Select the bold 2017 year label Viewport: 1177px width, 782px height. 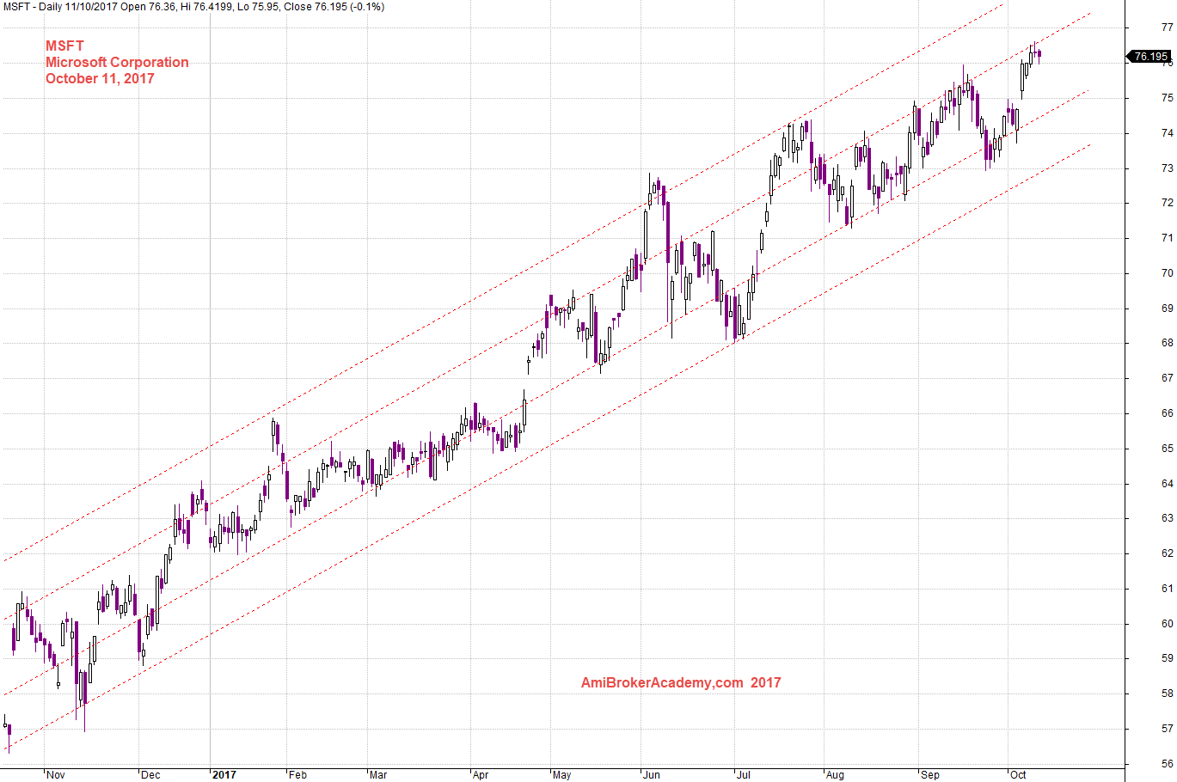pyautogui.click(x=224, y=775)
